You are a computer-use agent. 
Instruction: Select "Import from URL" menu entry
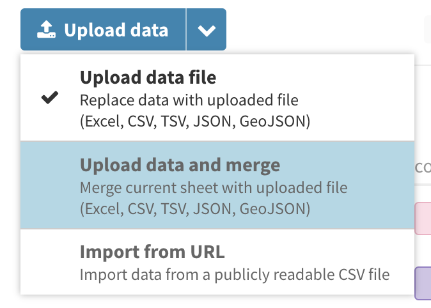click(152, 252)
